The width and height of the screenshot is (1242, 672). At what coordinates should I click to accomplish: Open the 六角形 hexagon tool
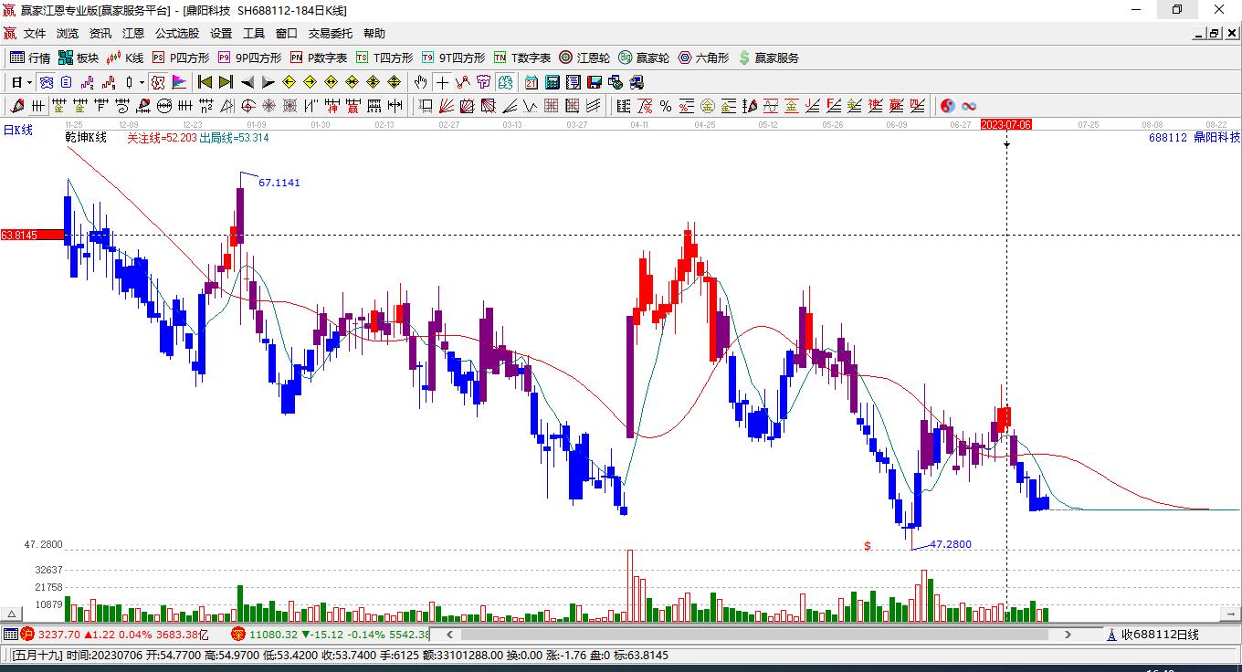[703, 58]
